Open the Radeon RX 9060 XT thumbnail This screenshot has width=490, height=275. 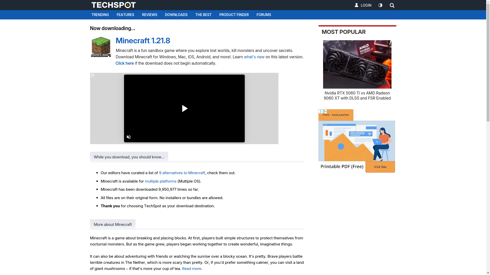[357, 64]
